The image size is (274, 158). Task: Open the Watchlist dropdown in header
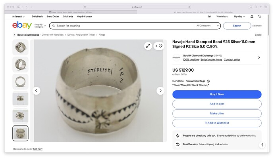click(x=222, y=17)
